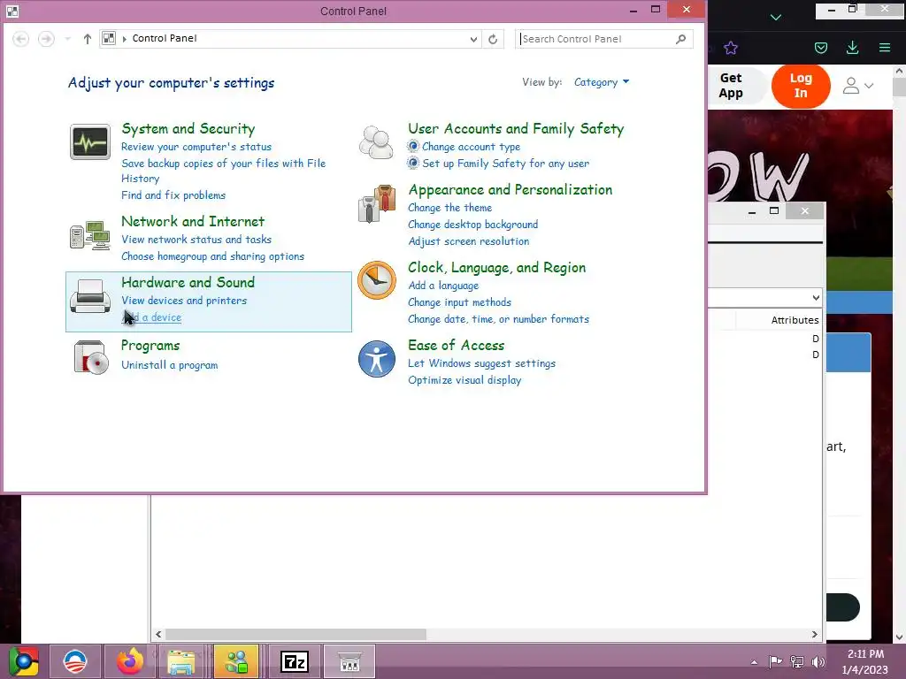Open Appearance and Personalization icon
Image resolution: width=906 pixels, height=679 pixels.
point(377,203)
